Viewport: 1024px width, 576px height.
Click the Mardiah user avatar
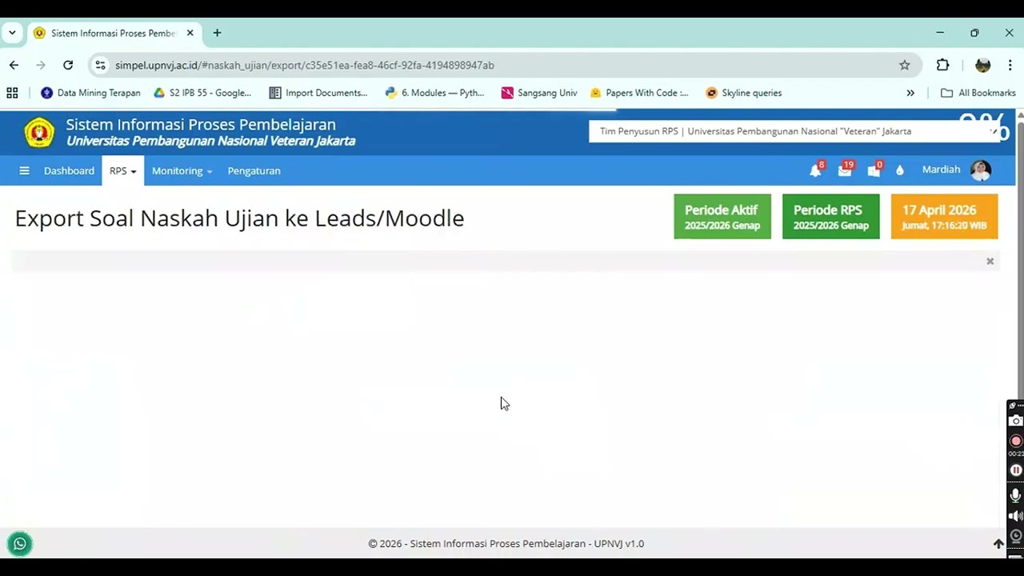980,170
